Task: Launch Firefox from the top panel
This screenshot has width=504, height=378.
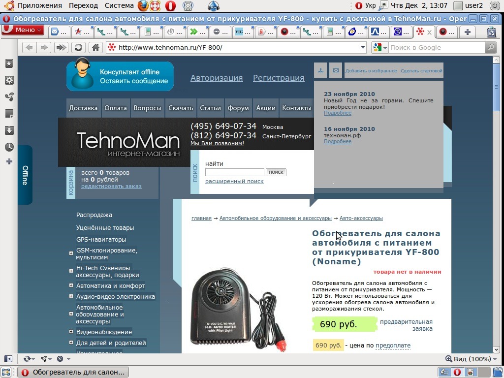Action: (143, 5)
